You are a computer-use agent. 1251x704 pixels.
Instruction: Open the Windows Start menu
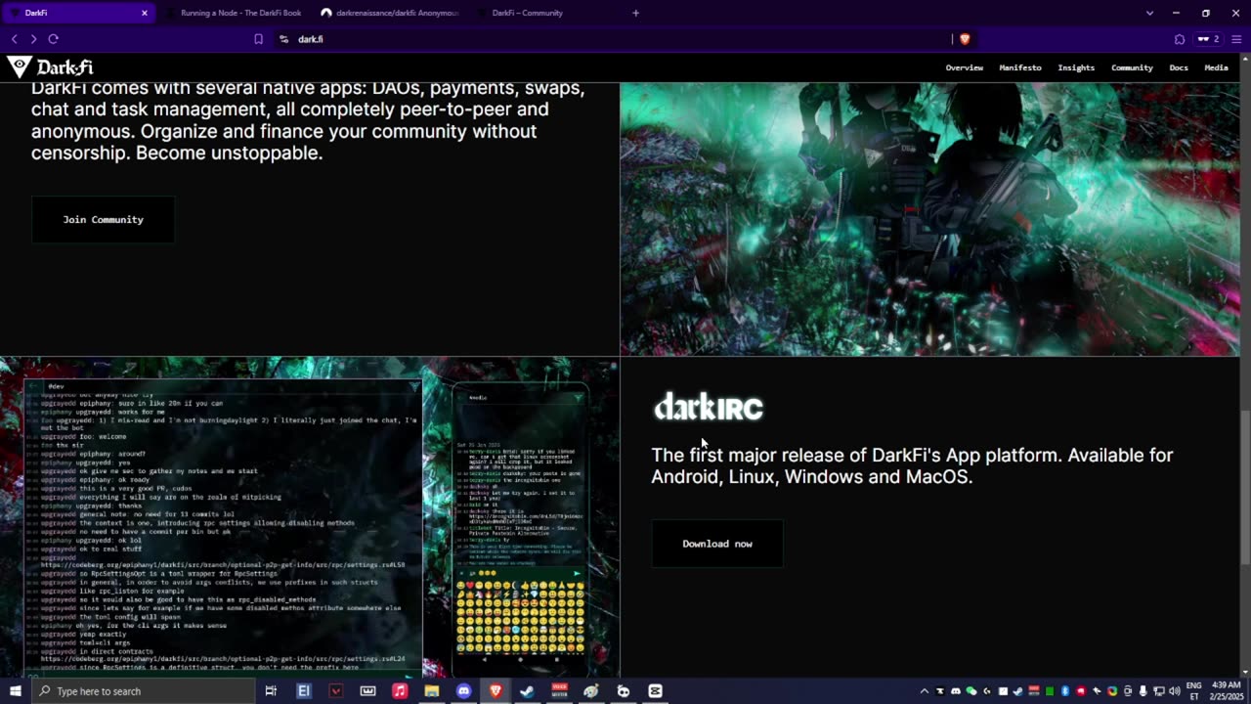15,691
